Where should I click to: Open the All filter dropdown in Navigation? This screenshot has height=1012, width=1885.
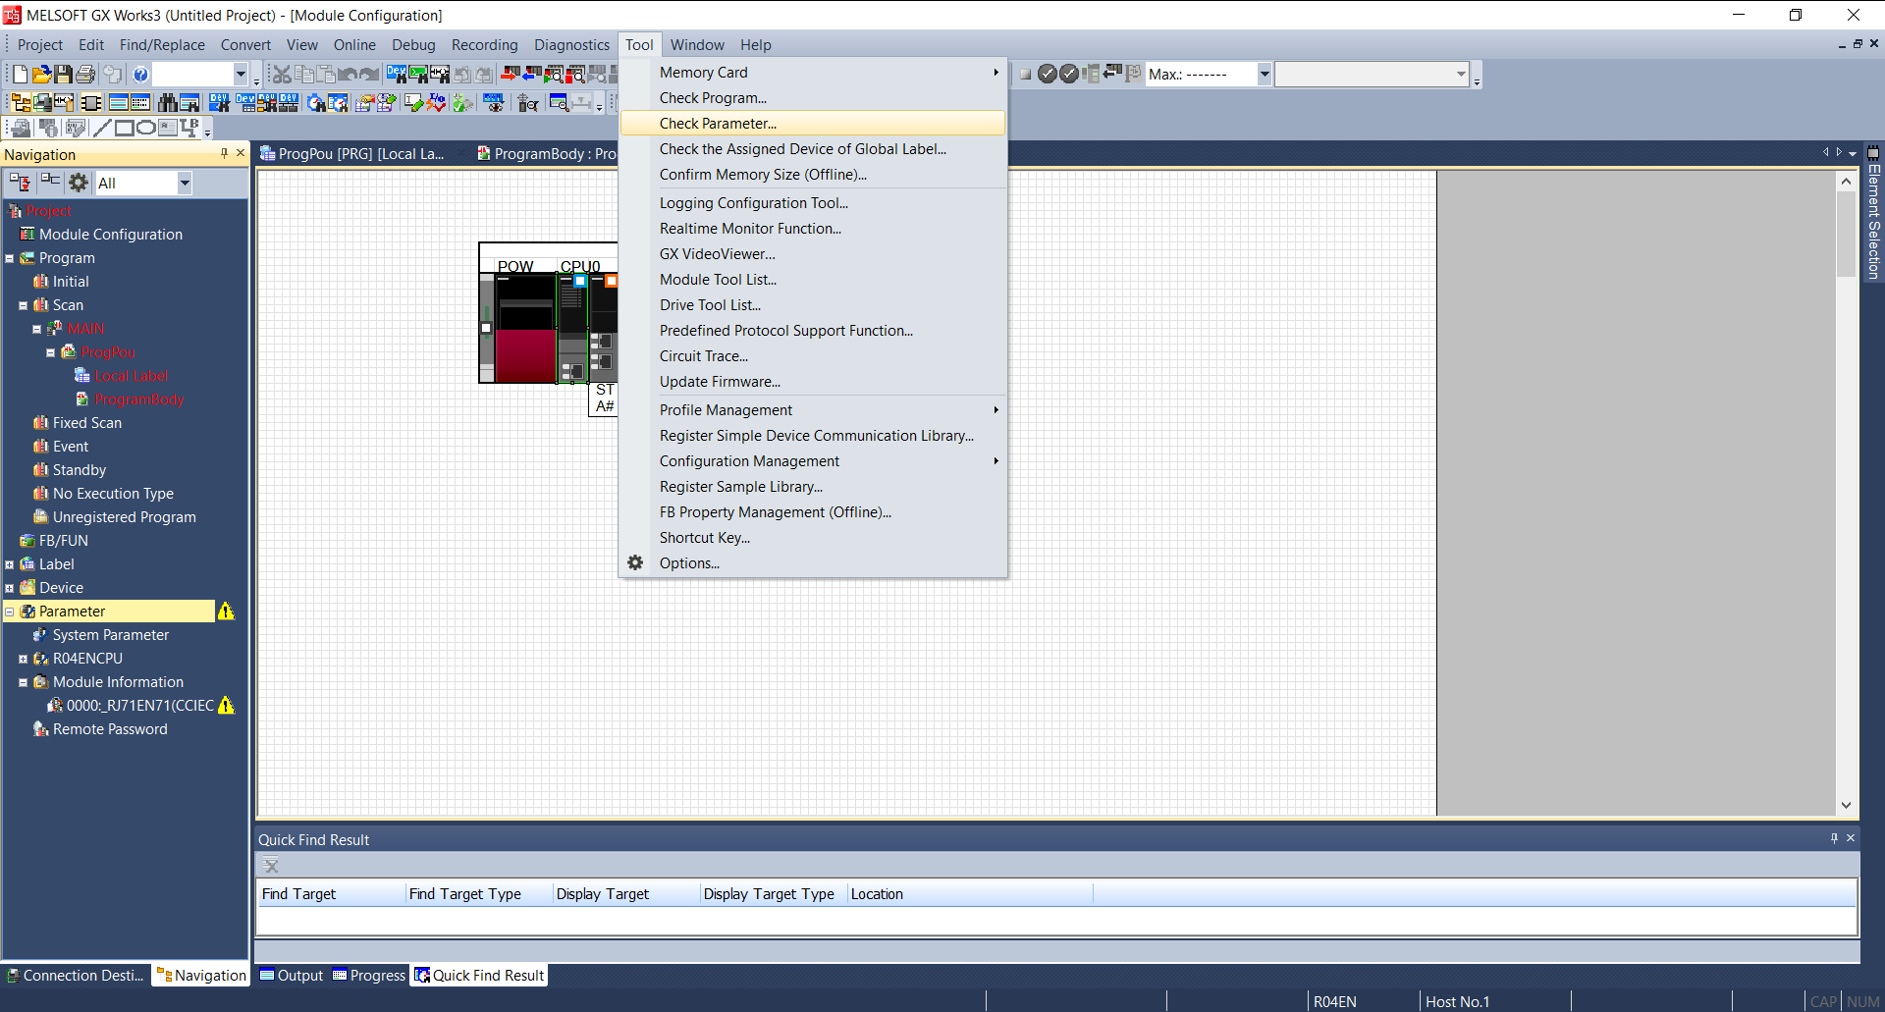click(184, 183)
